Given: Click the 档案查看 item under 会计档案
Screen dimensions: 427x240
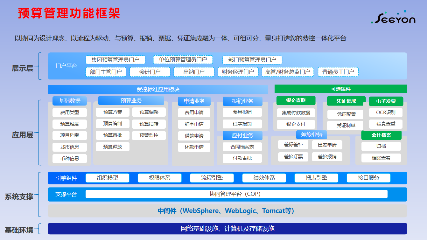Looking at the screenshot, I should point(381,158).
